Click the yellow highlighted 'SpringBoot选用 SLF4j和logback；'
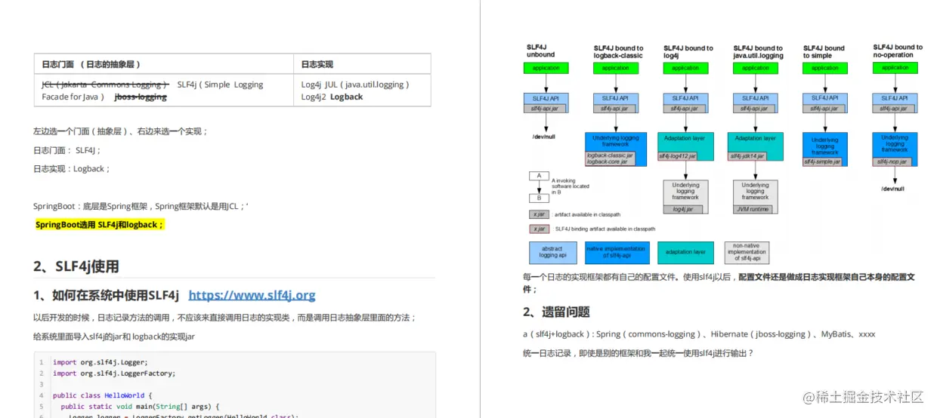This screenshot has height=418, width=937. [100, 225]
